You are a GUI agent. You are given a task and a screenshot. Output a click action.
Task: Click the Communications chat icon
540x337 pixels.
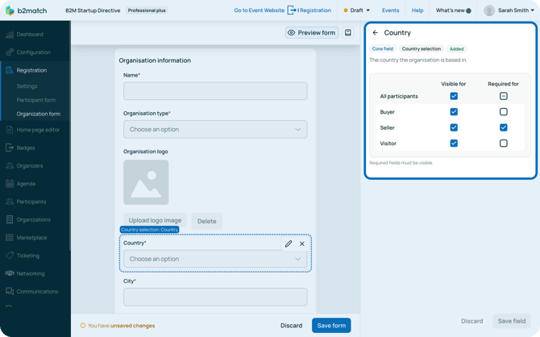click(x=10, y=291)
